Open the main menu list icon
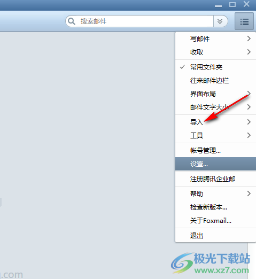 [244, 21]
